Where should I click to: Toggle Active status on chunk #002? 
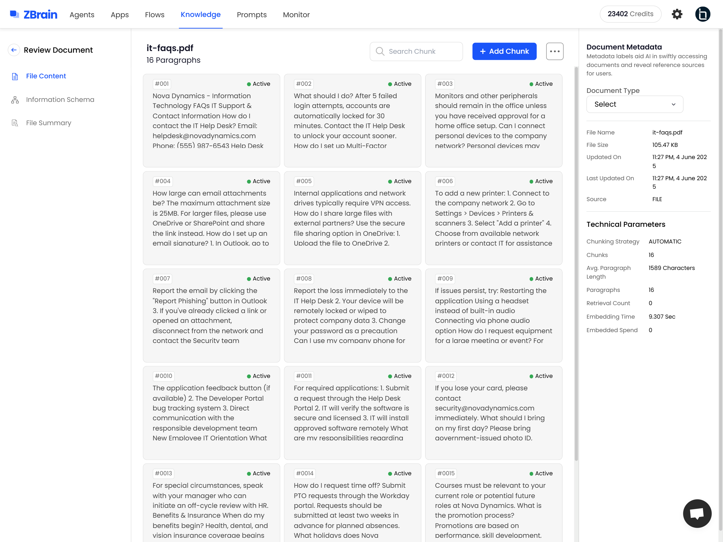tap(400, 84)
